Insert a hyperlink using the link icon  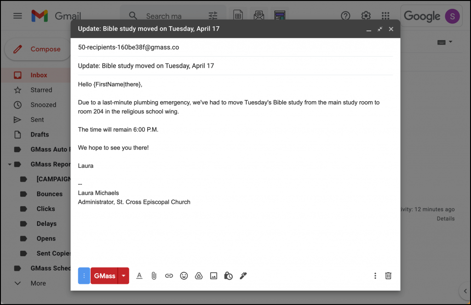point(169,276)
